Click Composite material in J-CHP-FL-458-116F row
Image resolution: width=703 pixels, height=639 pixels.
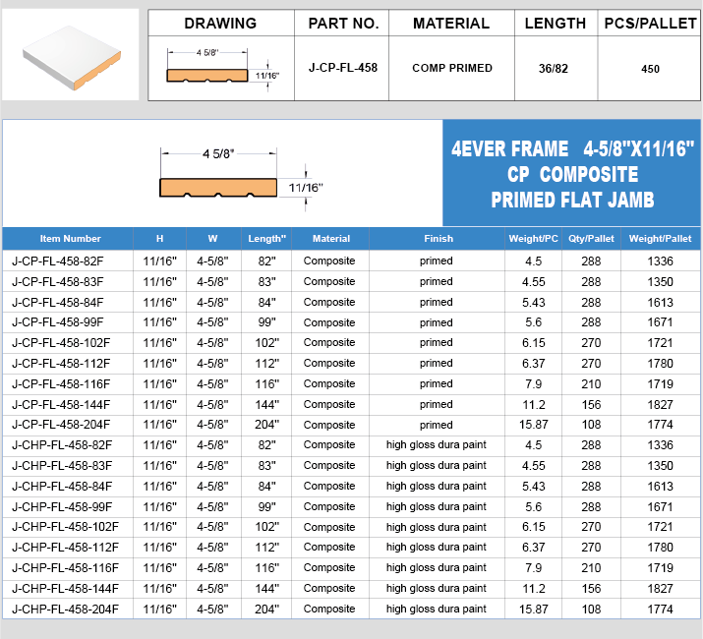click(x=329, y=567)
